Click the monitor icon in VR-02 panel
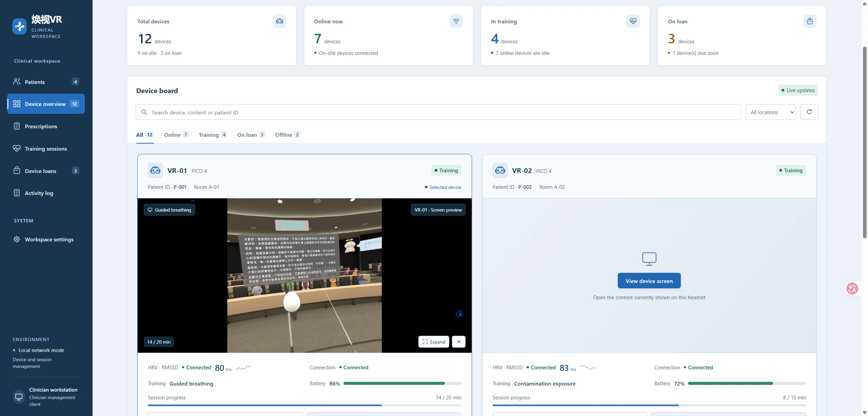Image resolution: width=868 pixels, height=416 pixels. [649, 259]
